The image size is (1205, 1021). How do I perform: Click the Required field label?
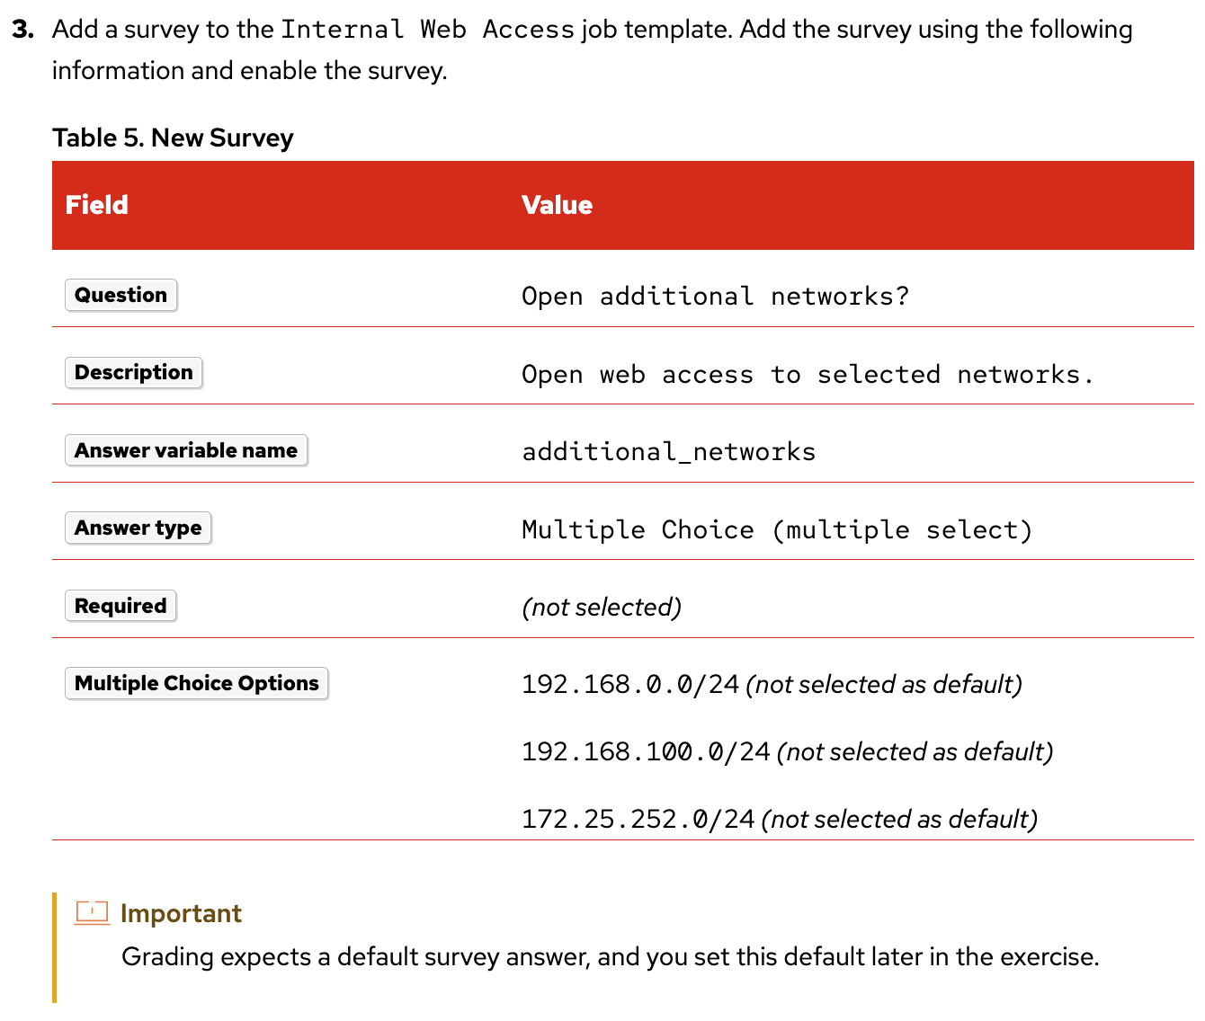(x=120, y=606)
